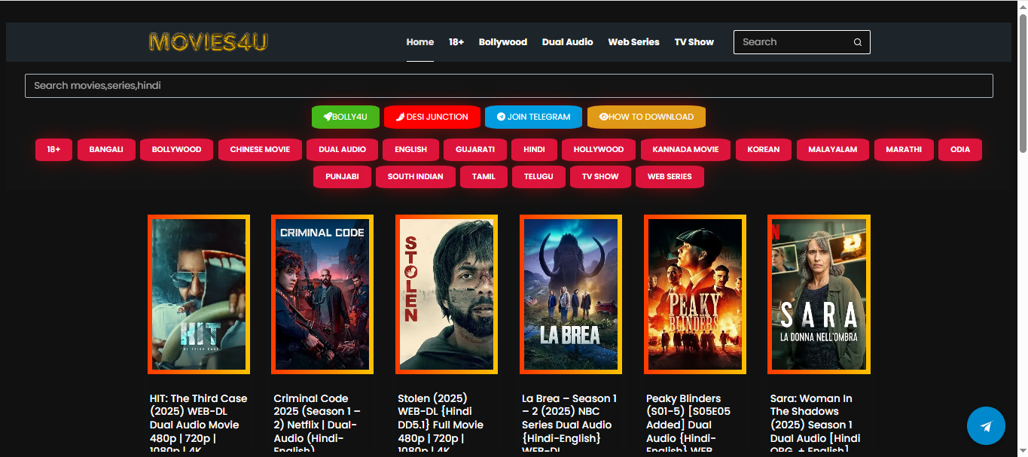Screen dimensions: 1028x457
Task: Open the HINDI category tag
Action: [534, 149]
